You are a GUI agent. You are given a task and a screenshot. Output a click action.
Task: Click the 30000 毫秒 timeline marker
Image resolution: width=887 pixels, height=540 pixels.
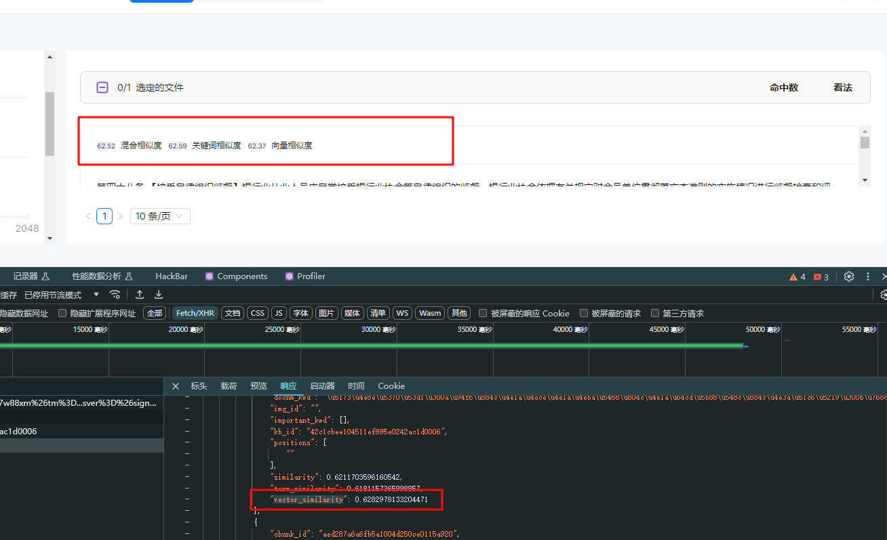(x=380, y=329)
